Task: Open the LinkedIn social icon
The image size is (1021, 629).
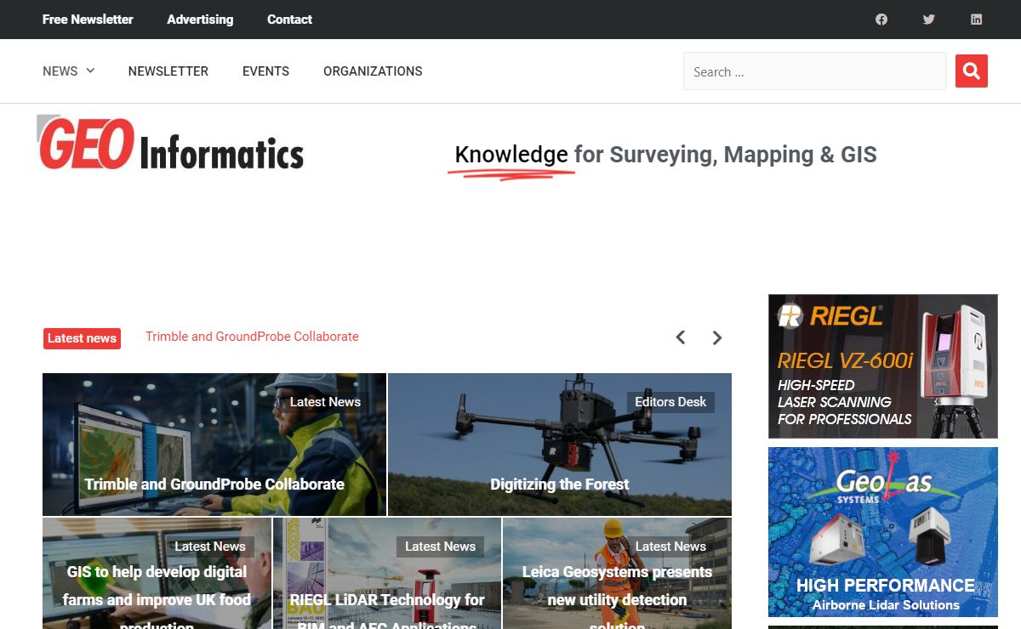Action: pyautogui.click(x=977, y=19)
